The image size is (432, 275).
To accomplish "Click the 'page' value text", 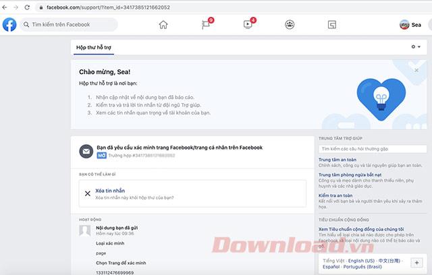I will (101, 253).
